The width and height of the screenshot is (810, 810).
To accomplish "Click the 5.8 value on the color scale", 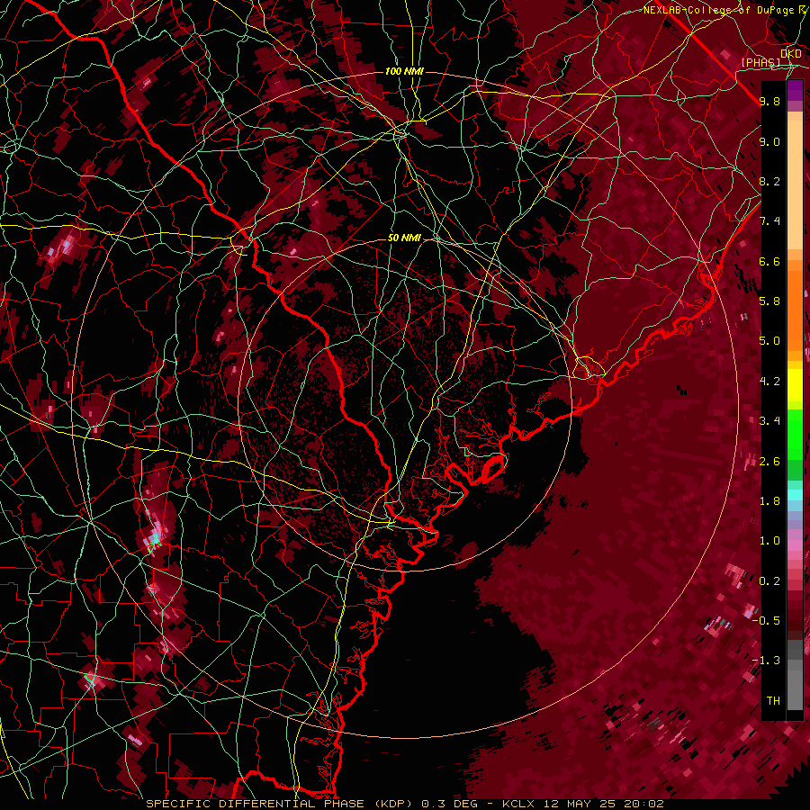I will (769, 301).
